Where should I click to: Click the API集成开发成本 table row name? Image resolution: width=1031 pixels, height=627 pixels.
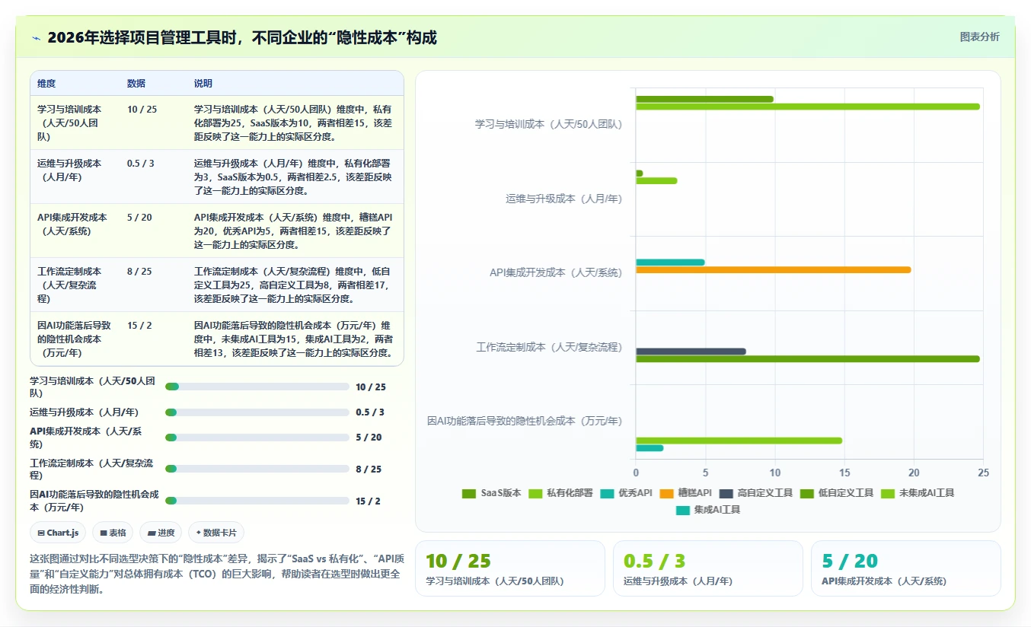tap(72, 224)
